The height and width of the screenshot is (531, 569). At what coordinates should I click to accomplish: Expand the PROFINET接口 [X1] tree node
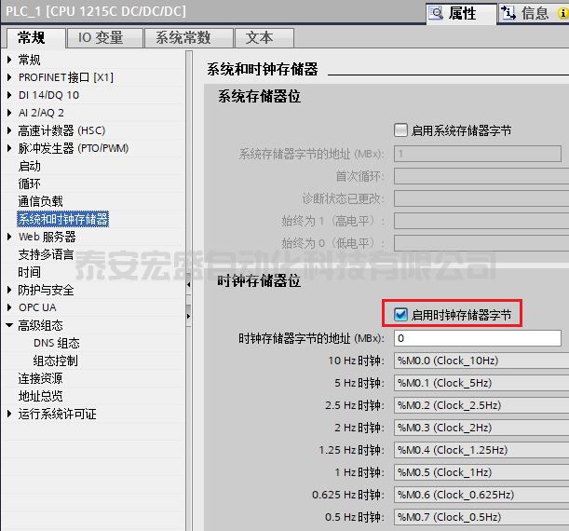tap(10, 77)
